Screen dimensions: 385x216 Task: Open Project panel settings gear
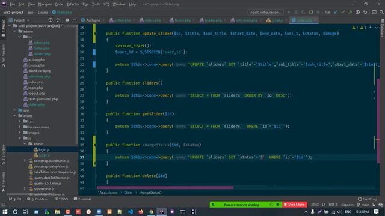tap(67, 20)
